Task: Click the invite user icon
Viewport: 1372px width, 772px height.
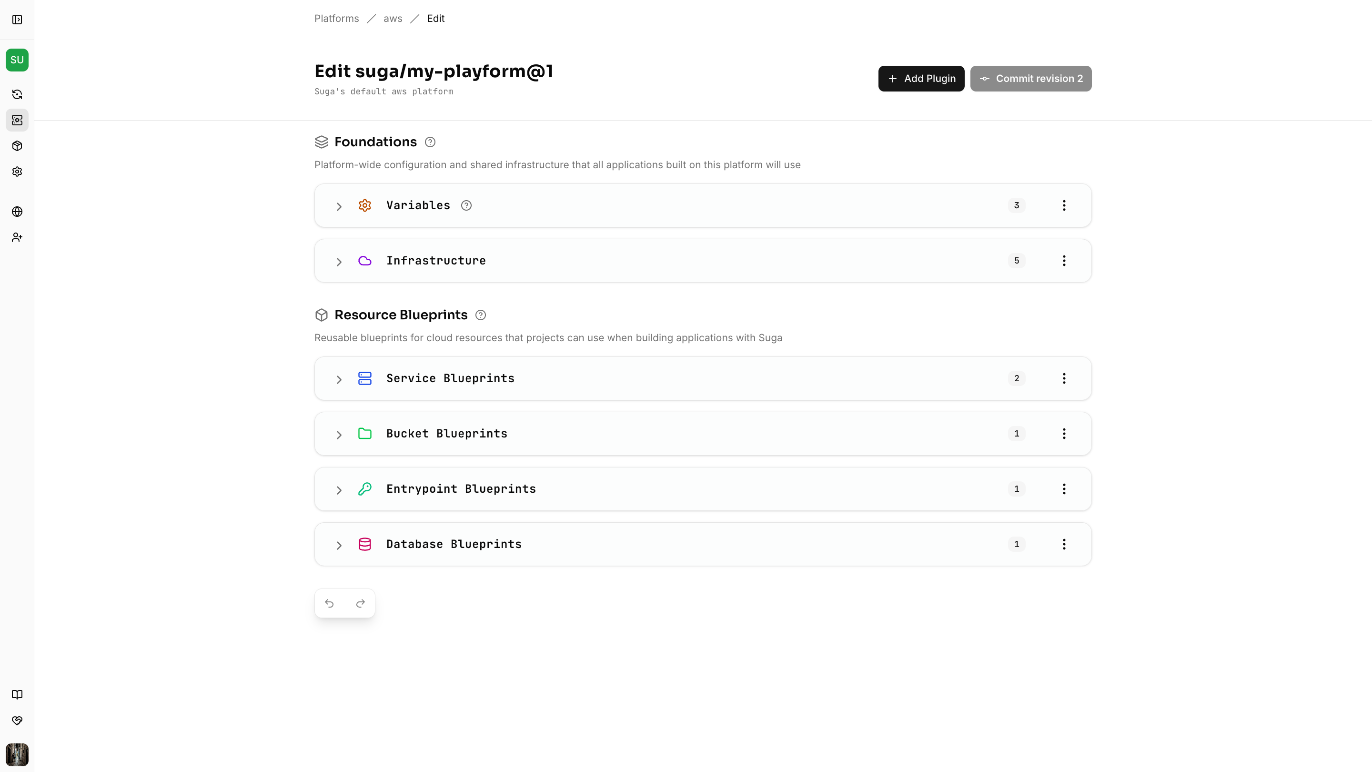Action: [x=17, y=238]
